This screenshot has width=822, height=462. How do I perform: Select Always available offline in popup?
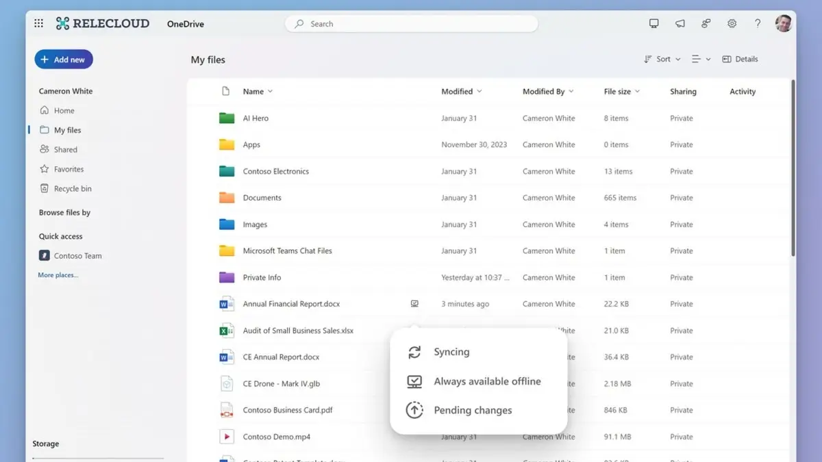pyautogui.click(x=486, y=381)
